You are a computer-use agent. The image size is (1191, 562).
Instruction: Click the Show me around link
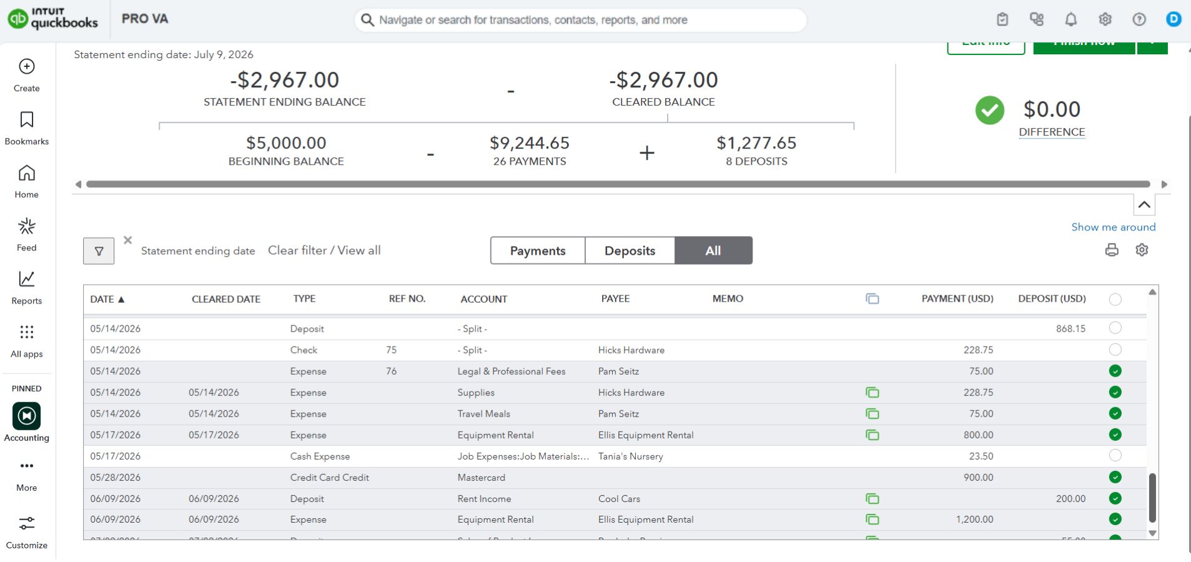[x=1114, y=227]
